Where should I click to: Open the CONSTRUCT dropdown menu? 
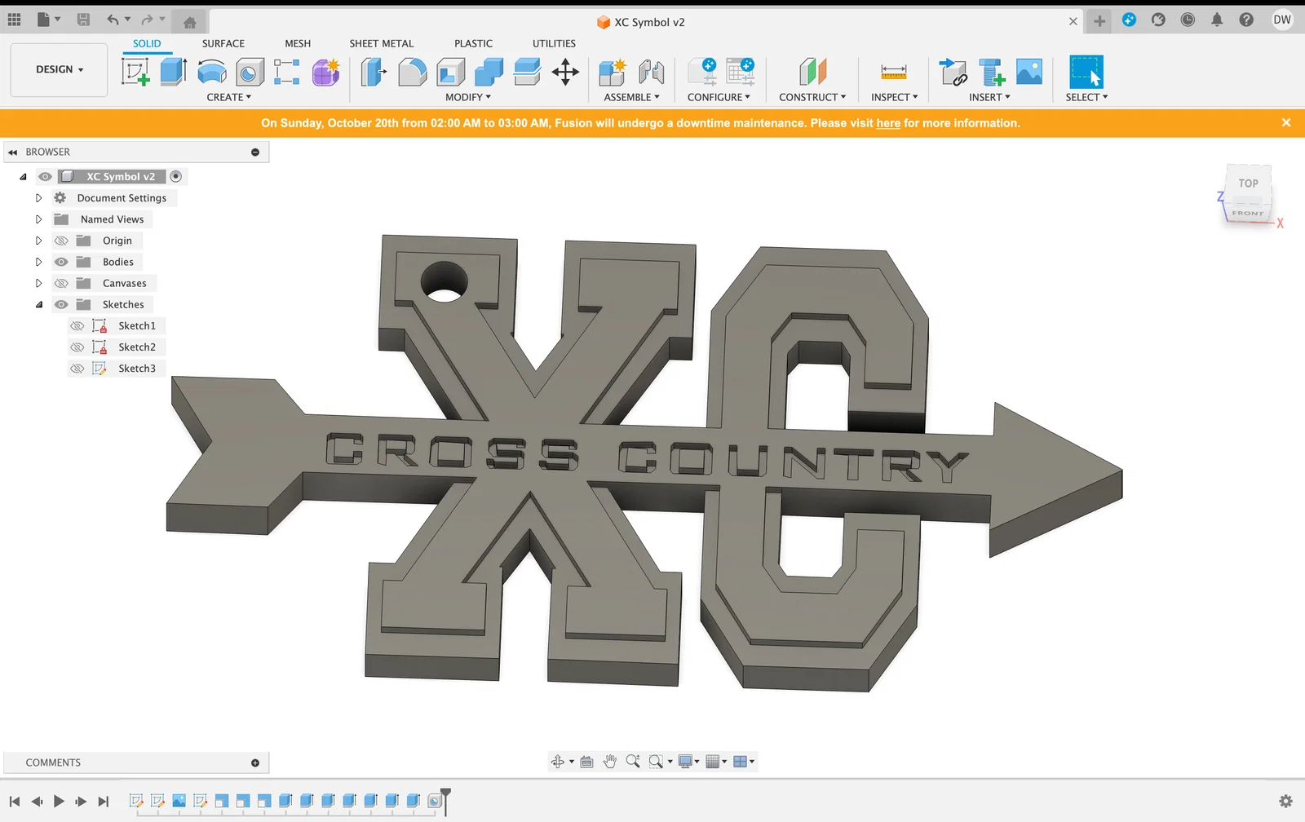pos(812,97)
